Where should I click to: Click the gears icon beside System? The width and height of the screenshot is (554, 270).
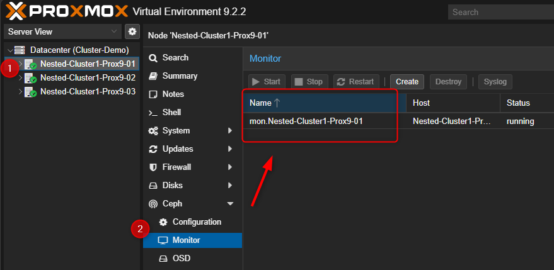click(153, 131)
